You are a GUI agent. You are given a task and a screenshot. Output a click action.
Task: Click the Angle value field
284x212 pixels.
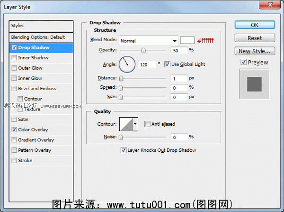[147, 65]
